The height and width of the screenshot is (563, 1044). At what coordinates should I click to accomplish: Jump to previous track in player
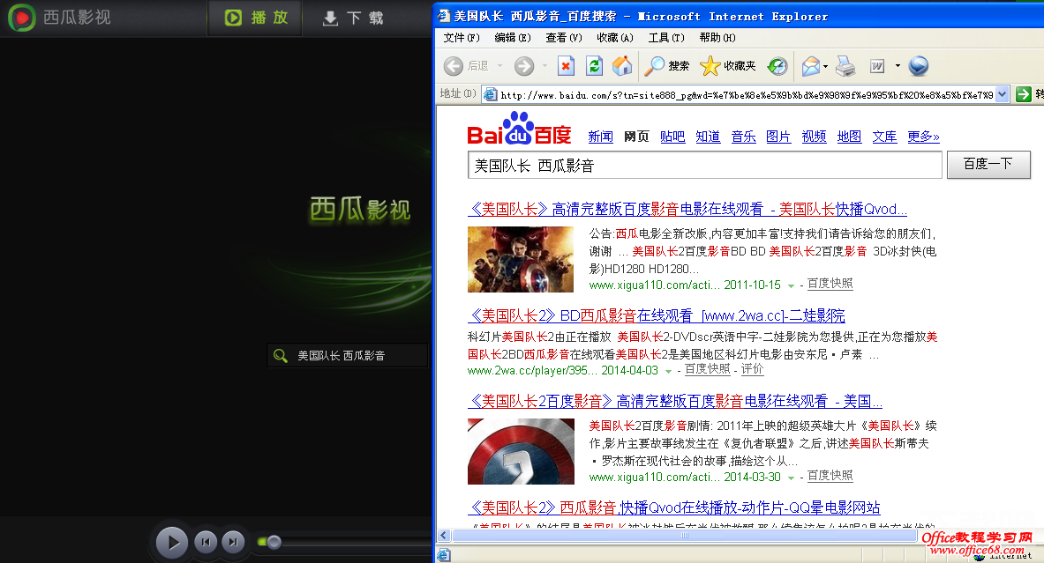pyautogui.click(x=206, y=543)
